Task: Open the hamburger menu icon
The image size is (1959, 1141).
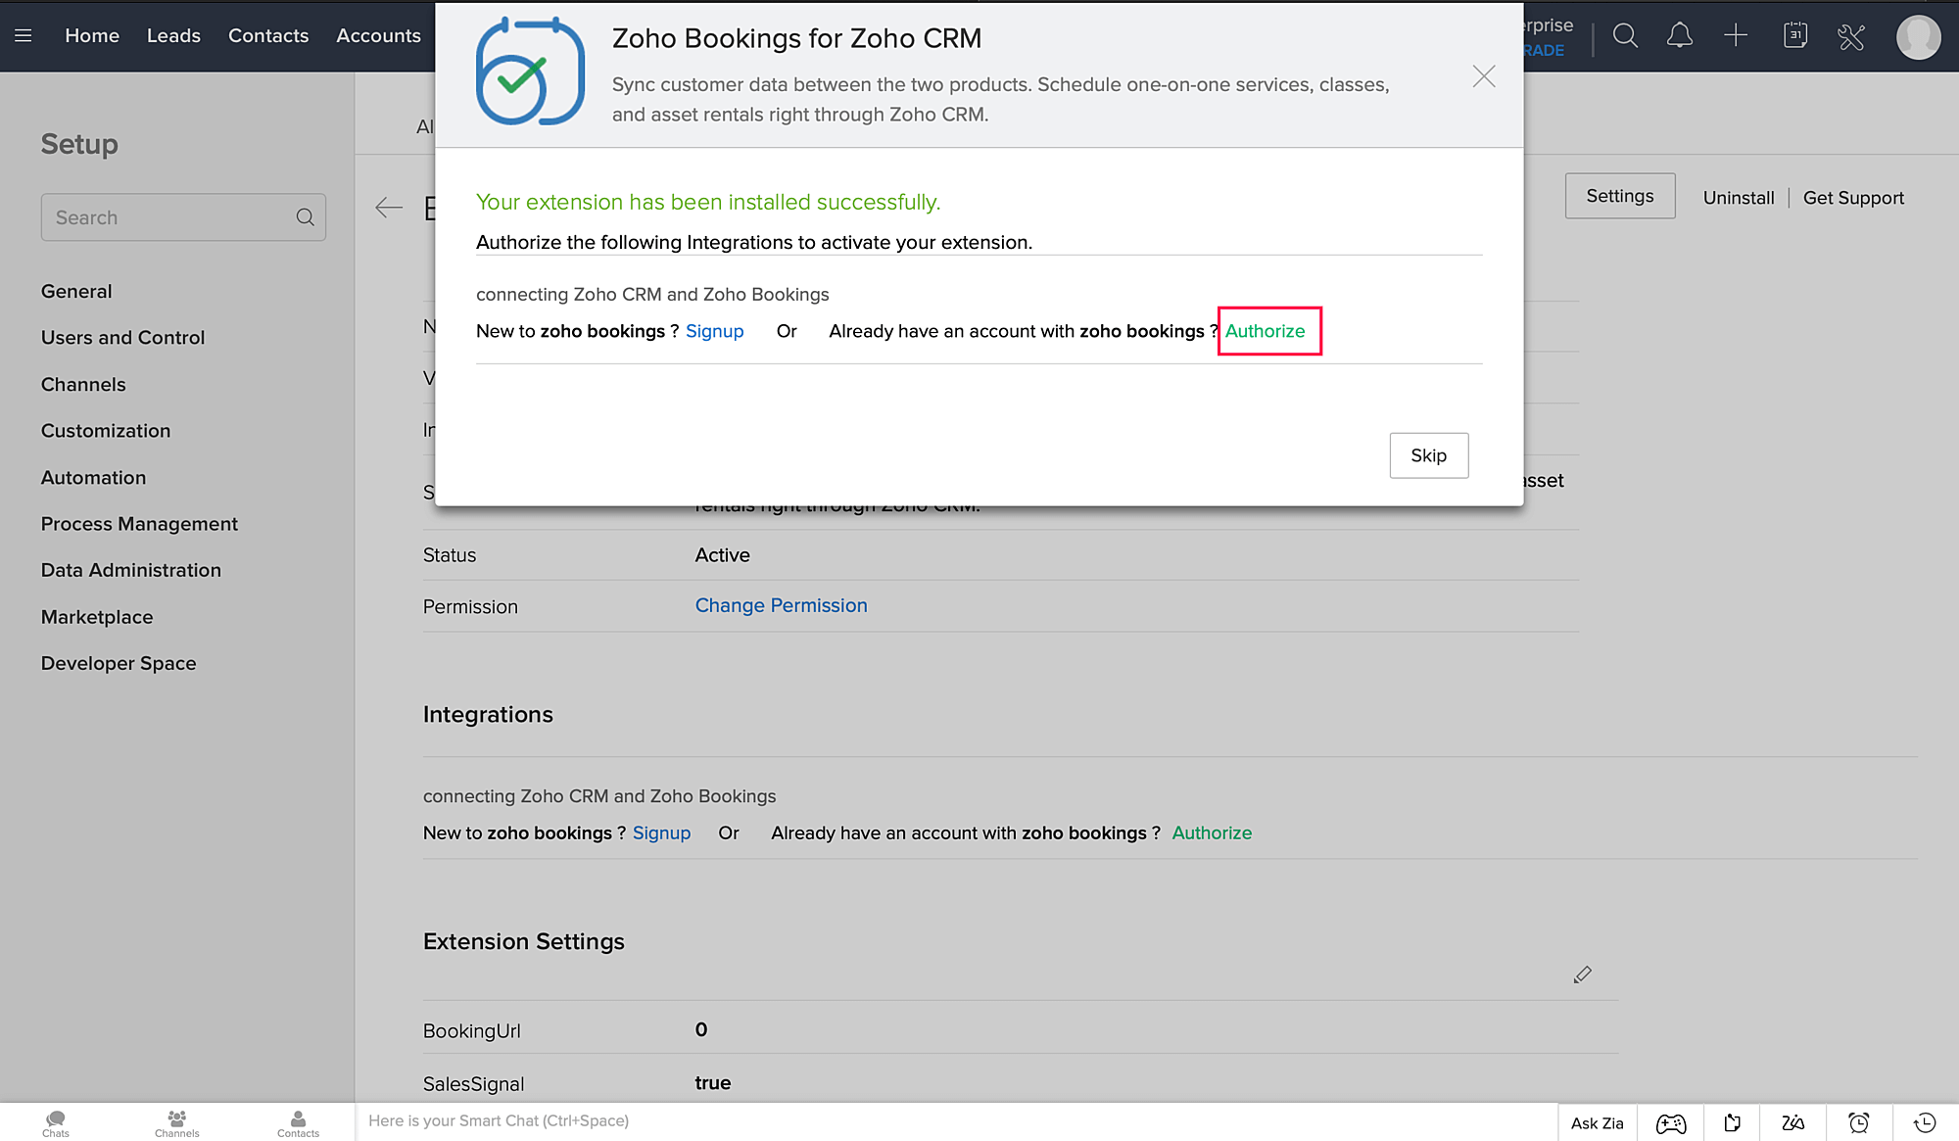Action: tap(24, 36)
